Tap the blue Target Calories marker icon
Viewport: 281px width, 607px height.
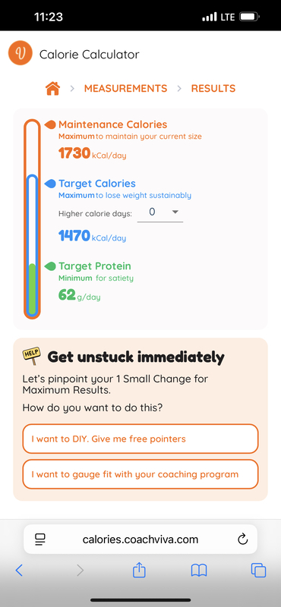(x=50, y=184)
